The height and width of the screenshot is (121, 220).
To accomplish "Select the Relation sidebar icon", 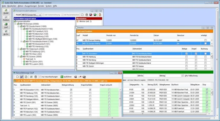I will coord(6,18).
